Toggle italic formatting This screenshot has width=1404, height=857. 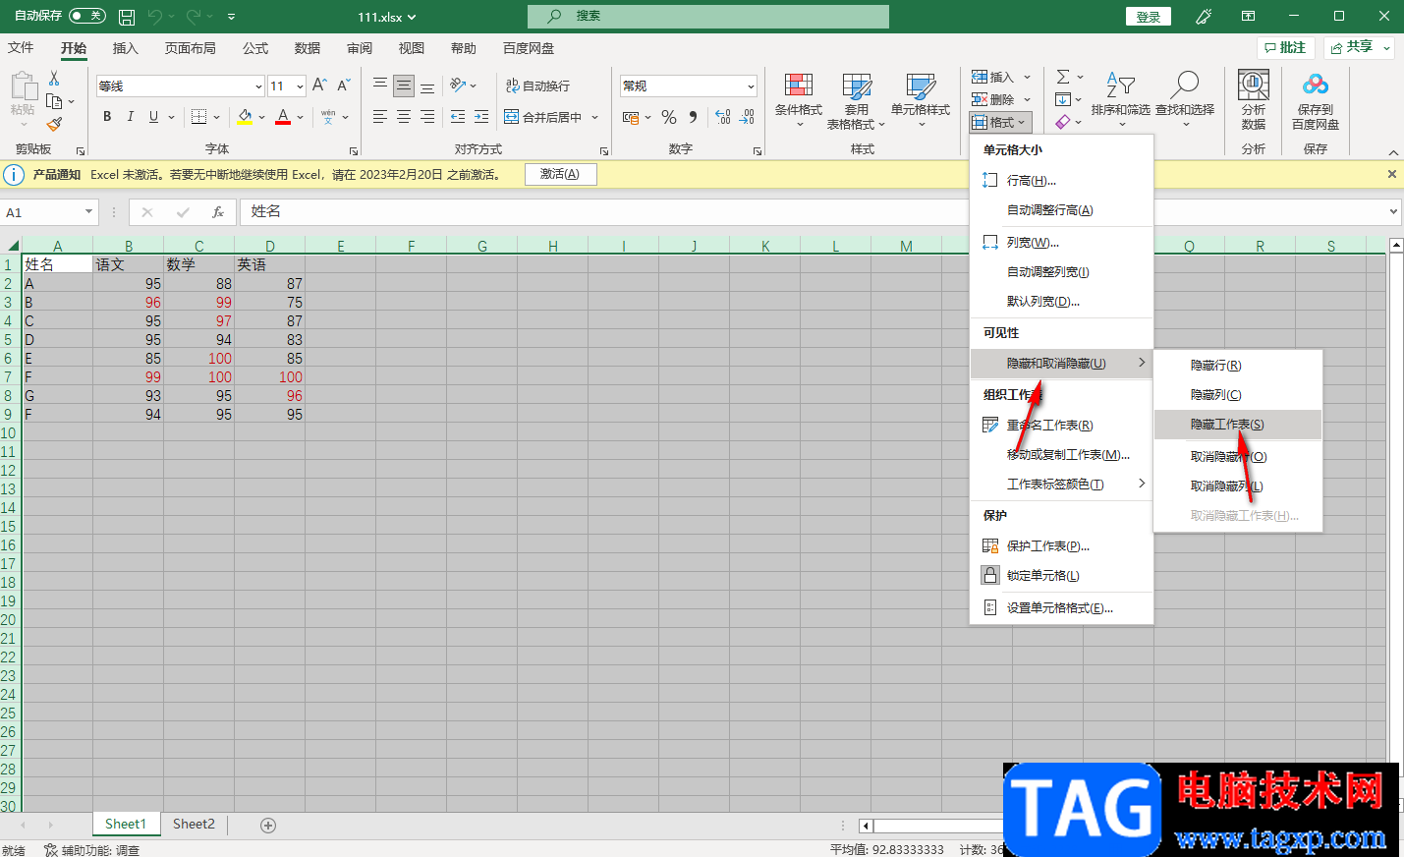[131, 117]
